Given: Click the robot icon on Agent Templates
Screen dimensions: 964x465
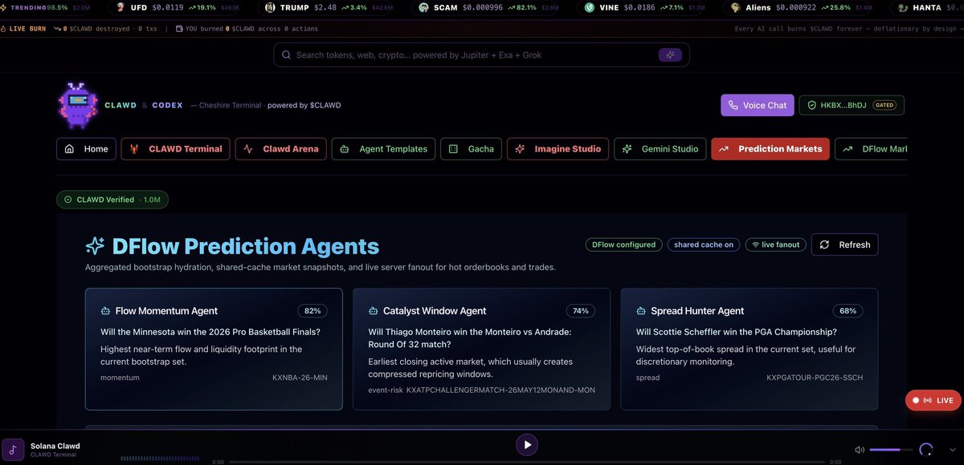Looking at the screenshot, I should [x=345, y=149].
